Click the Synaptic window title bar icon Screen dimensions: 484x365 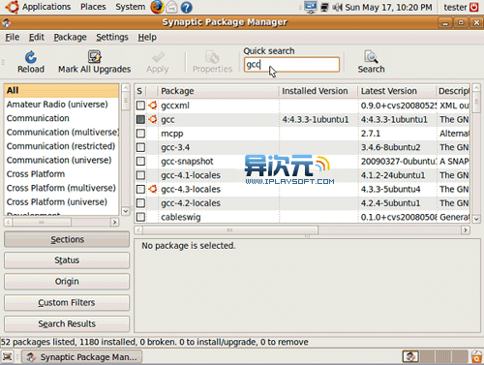7,22
